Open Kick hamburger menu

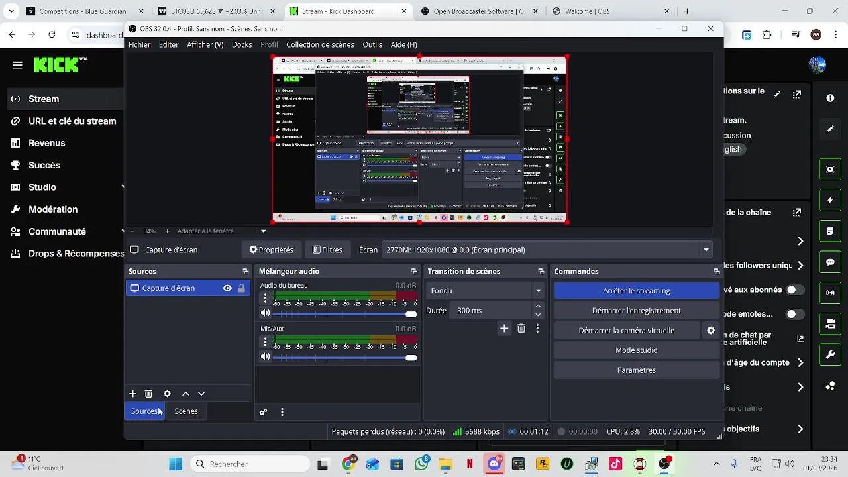point(18,65)
